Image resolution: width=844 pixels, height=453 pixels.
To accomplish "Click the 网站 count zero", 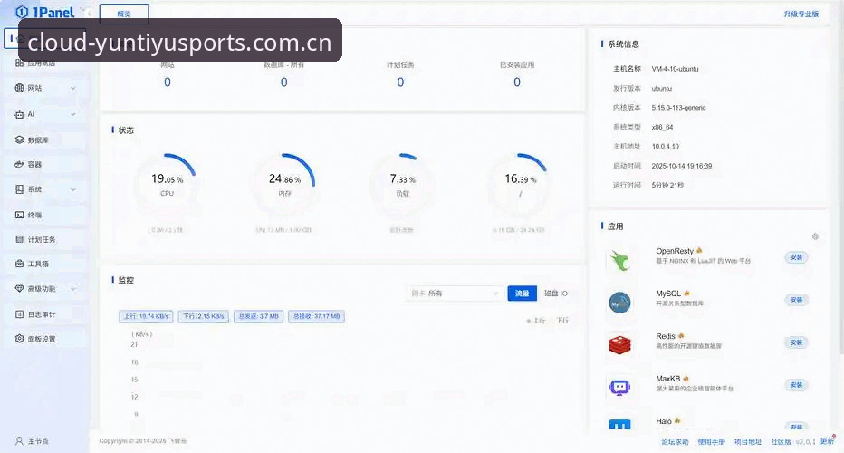I will [168, 82].
